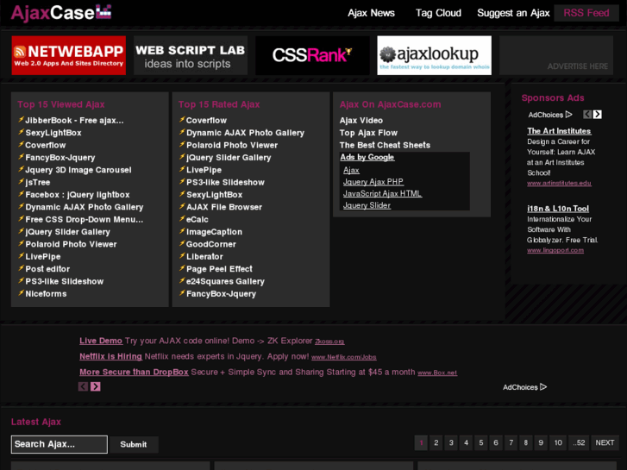Screen dimensions: 627x470
Task: Open the Jquery Ajax PHP ad link
Action: pyautogui.click(x=373, y=182)
